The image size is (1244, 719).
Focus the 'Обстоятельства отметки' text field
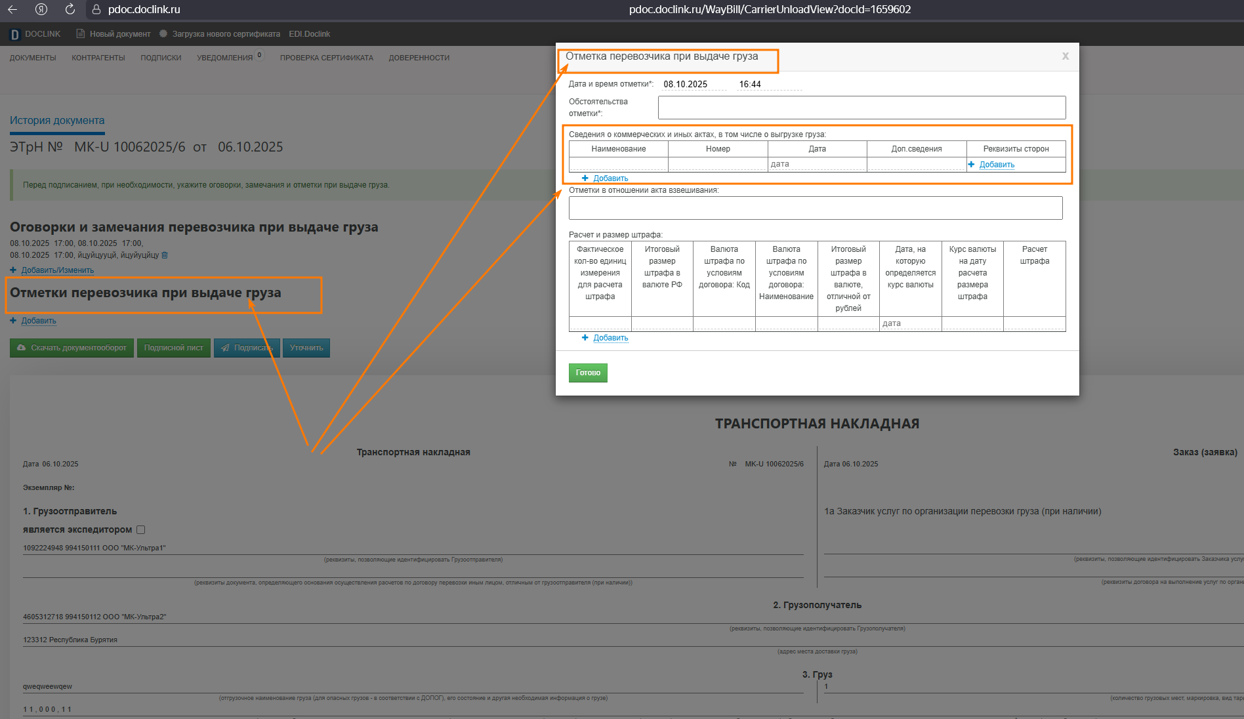click(x=861, y=108)
